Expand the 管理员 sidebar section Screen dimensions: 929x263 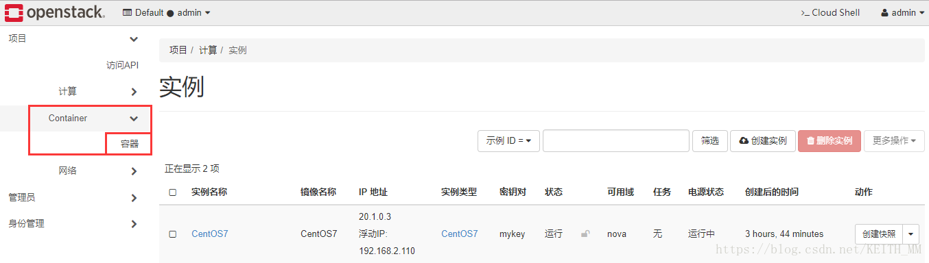tap(134, 198)
